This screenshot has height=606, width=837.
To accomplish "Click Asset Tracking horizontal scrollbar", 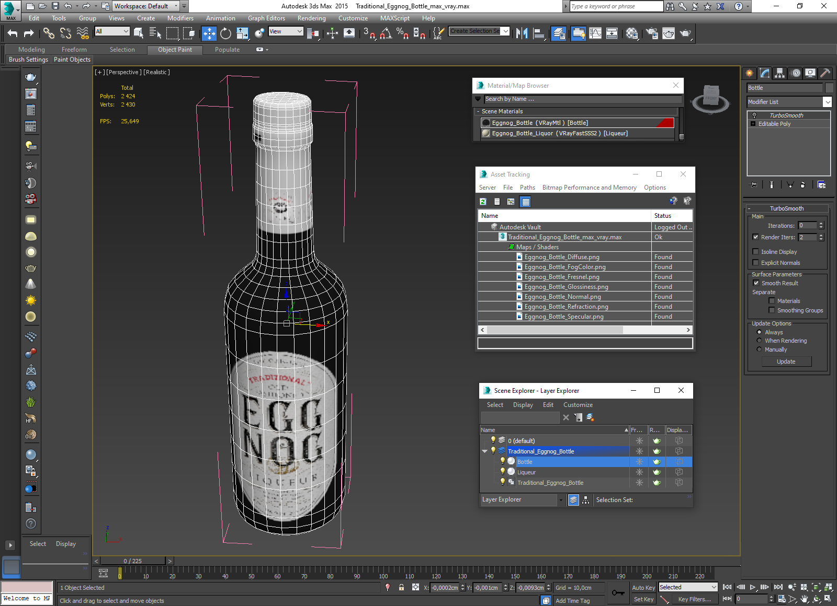I will click(555, 330).
